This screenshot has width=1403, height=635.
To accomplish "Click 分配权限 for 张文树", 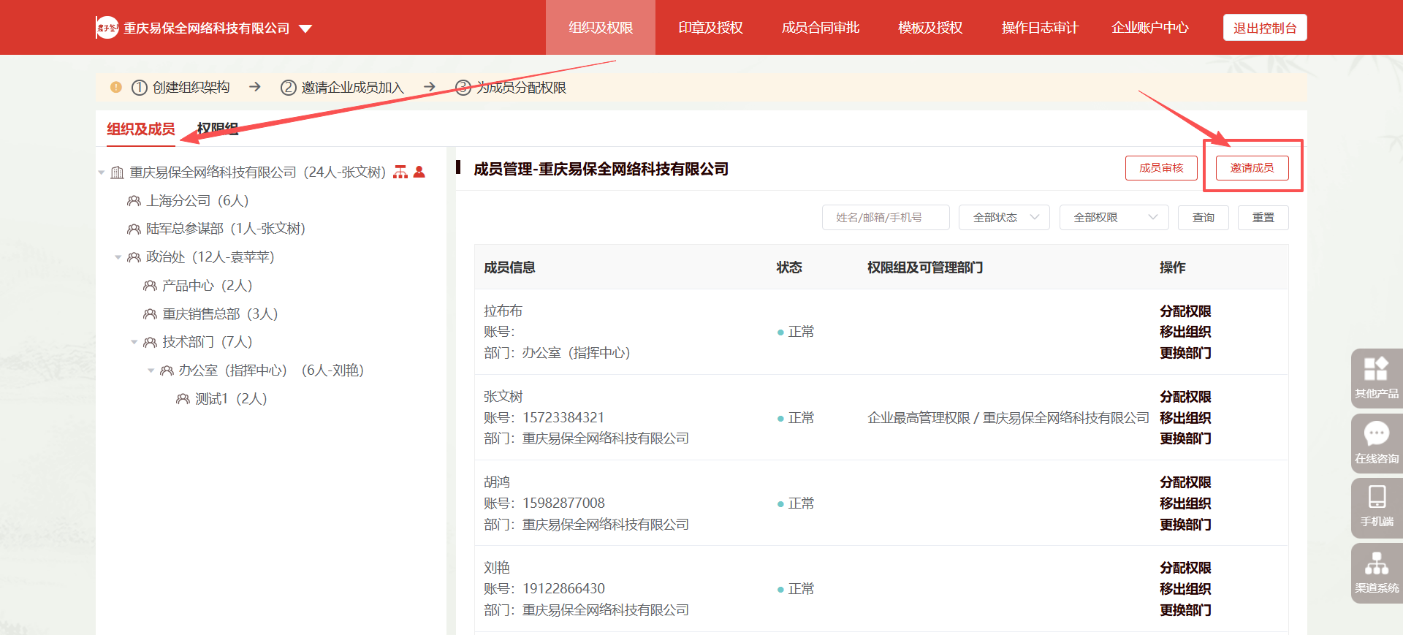I will 1185,397.
